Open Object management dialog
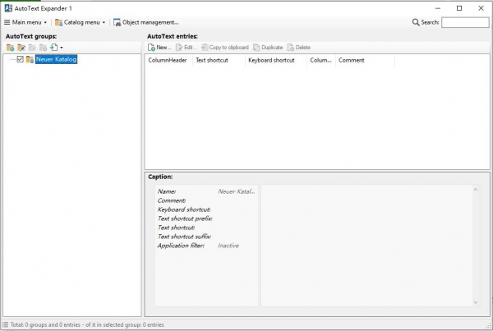493x331 pixels. (x=146, y=22)
